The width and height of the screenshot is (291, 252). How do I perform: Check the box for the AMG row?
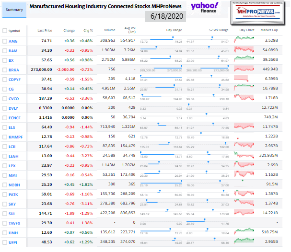click(x=5, y=41)
